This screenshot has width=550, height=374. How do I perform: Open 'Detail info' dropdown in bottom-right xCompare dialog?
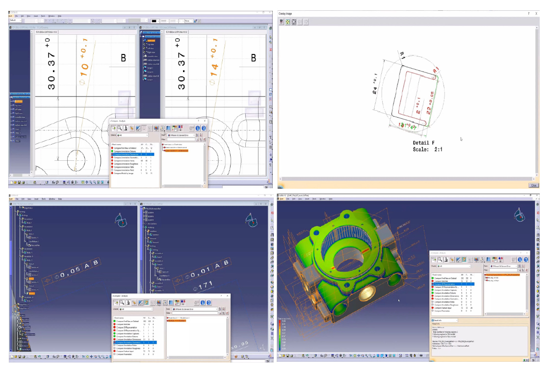445,321
